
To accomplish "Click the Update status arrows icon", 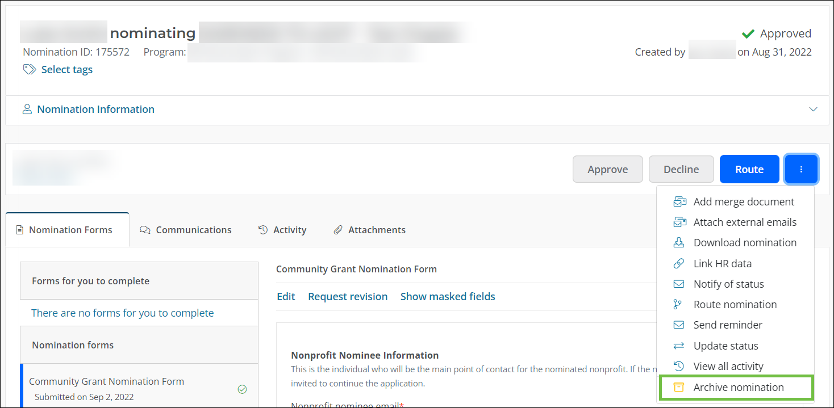I will (x=679, y=346).
